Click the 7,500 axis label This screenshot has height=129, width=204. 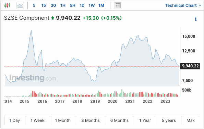point(187,81)
